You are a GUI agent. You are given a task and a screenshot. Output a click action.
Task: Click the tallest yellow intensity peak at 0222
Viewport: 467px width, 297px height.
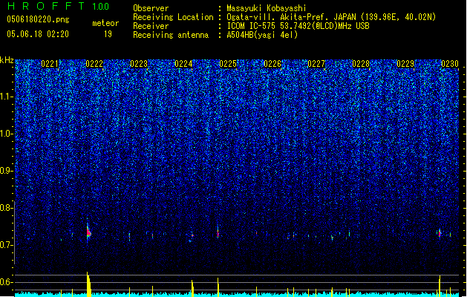(x=88, y=284)
